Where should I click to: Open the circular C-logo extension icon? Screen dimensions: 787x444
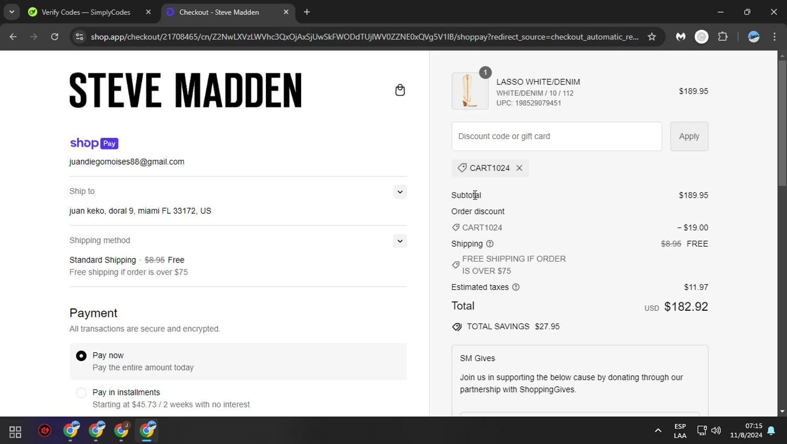tap(701, 37)
